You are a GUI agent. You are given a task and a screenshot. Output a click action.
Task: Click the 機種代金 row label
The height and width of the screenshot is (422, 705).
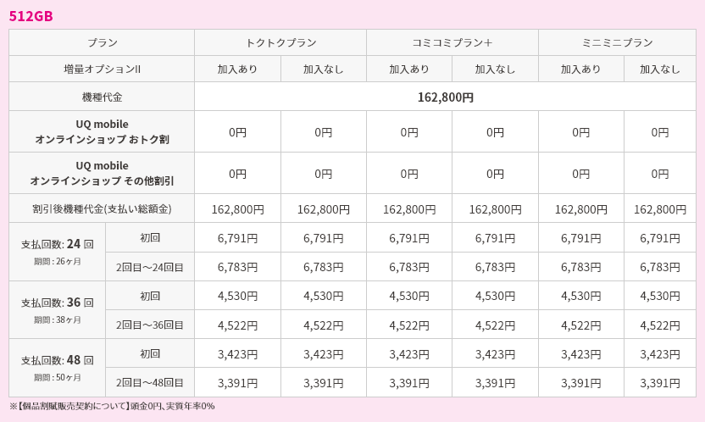tap(102, 97)
